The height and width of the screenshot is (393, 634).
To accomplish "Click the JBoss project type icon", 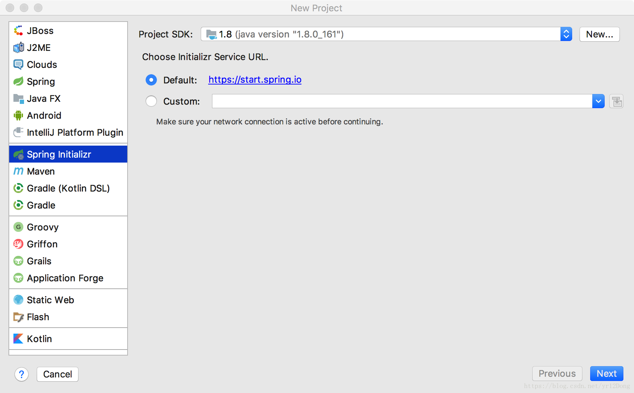I will 18,31.
